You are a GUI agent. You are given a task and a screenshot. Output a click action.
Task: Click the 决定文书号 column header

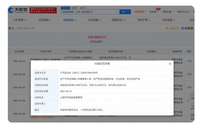(46, 52)
